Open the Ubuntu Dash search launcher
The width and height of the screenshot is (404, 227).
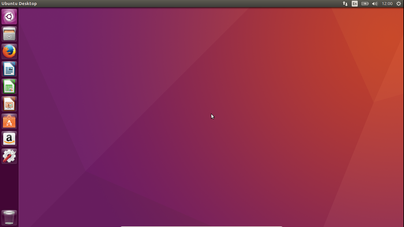coord(9,17)
